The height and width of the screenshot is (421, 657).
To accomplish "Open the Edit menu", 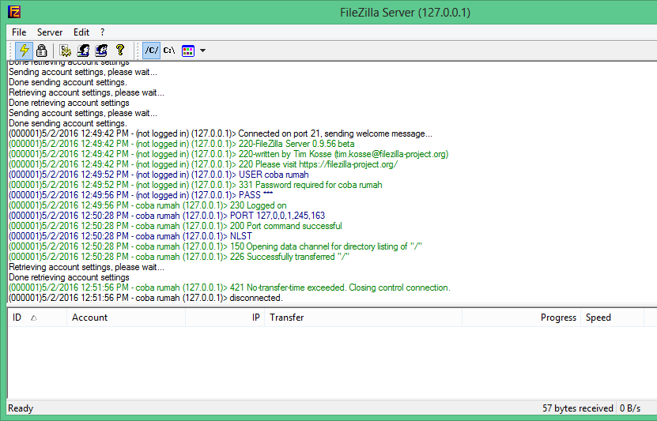I will 81,32.
